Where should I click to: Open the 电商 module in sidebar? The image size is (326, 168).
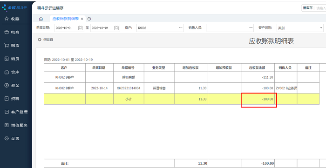click(x=12, y=32)
